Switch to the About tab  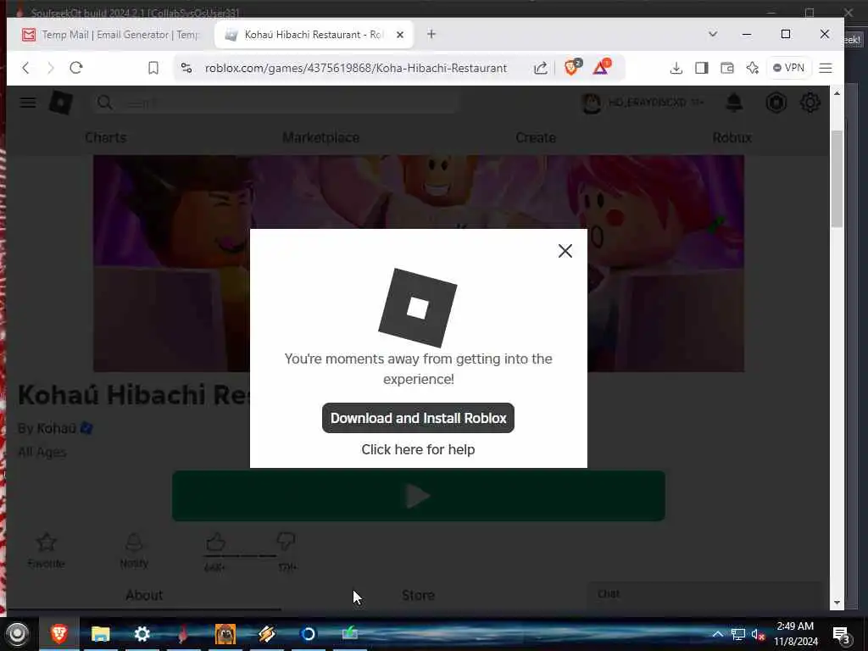(144, 595)
